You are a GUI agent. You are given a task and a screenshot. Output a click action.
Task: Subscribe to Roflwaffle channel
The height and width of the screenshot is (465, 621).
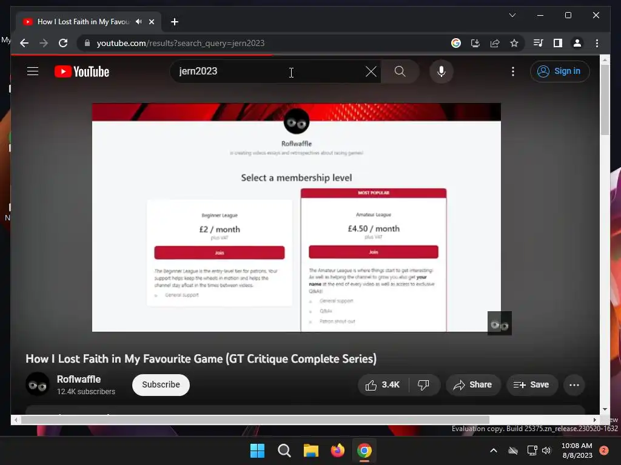pyautogui.click(x=161, y=384)
